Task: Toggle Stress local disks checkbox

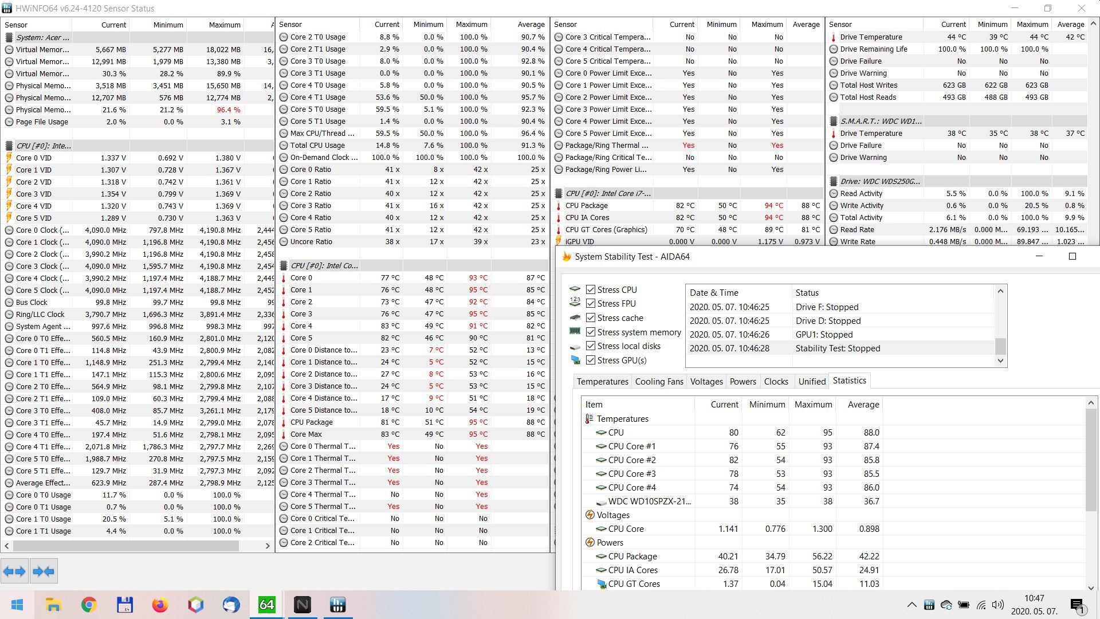Action: coord(591,346)
